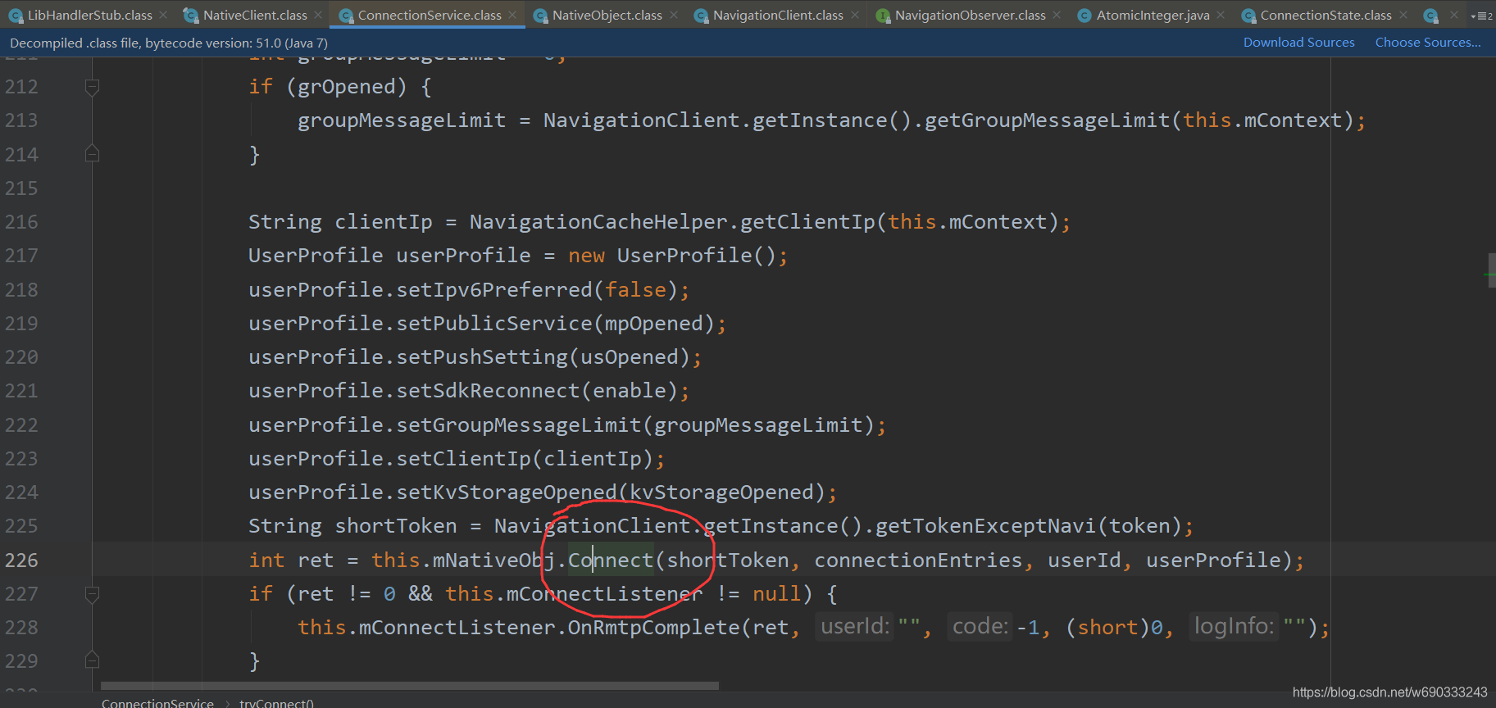Select the active ConnectionService.class tab
The image size is (1496, 708).
pos(429,15)
